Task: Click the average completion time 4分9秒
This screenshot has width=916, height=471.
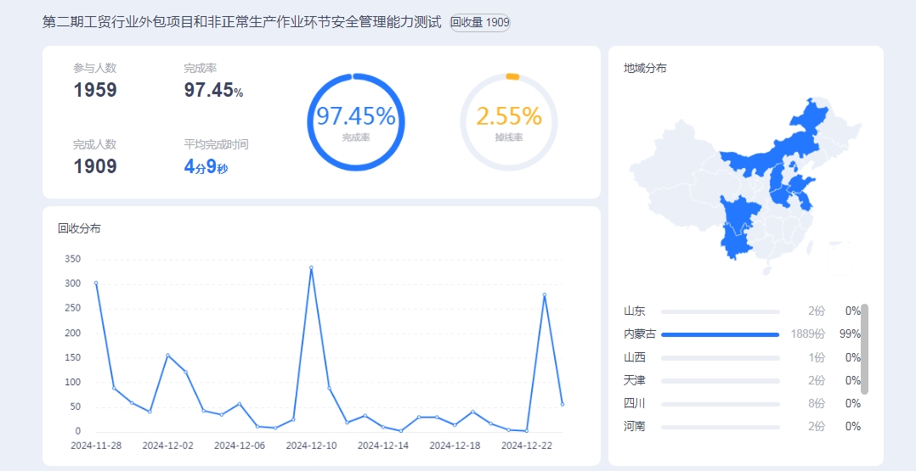Action: pos(206,166)
